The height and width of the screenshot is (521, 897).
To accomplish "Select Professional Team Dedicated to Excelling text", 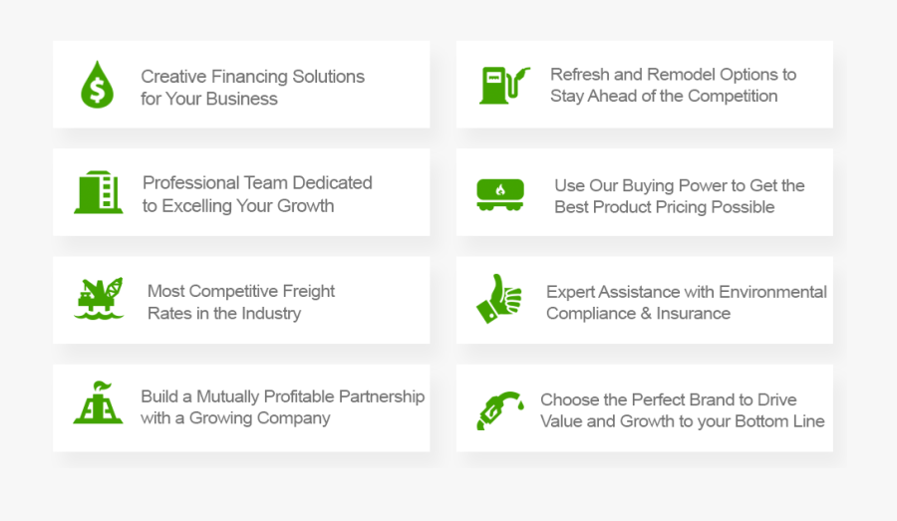I will [257, 194].
